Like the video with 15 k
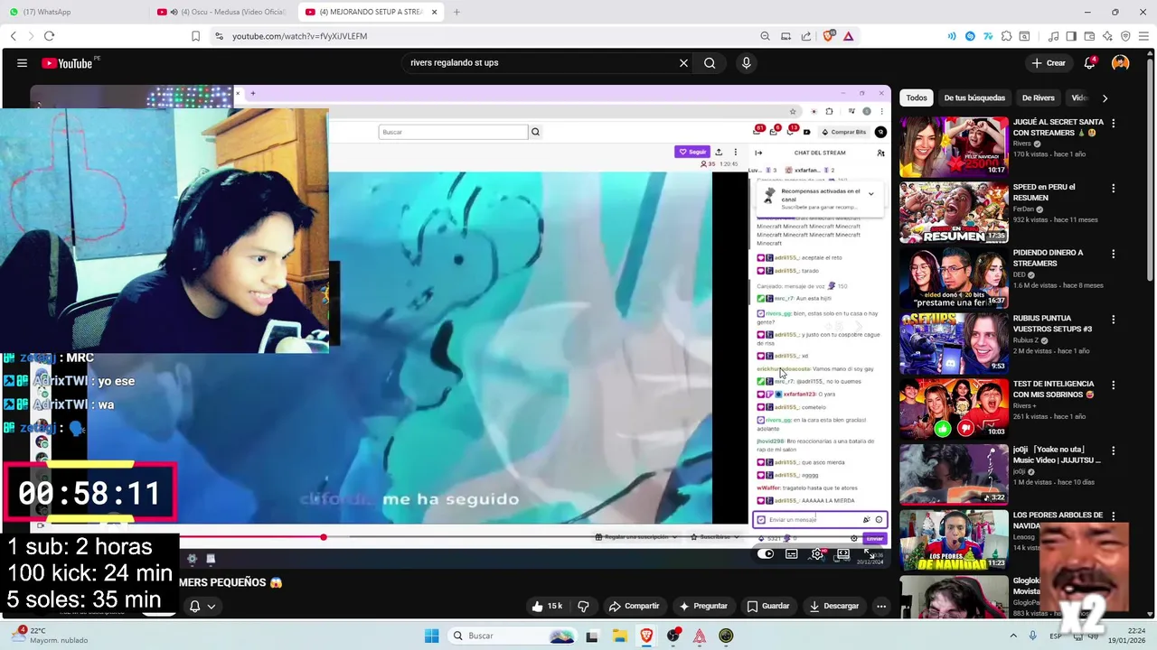The height and width of the screenshot is (650, 1157). pyautogui.click(x=547, y=606)
